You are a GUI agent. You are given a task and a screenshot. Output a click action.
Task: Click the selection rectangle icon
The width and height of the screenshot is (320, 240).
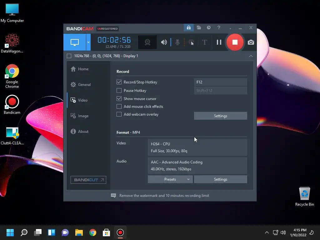click(69, 56)
